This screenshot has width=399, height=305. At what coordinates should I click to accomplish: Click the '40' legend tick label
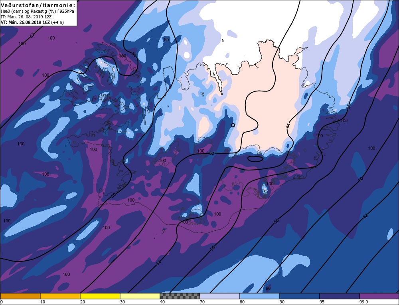[x=162, y=302]
